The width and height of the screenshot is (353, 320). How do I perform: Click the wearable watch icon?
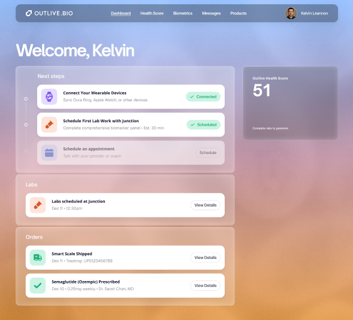point(49,96)
